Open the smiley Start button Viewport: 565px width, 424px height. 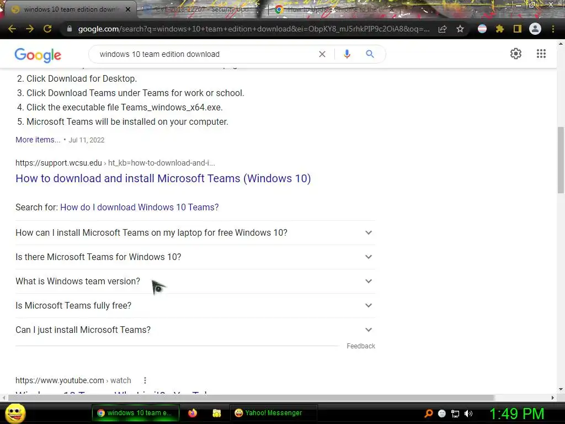point(15,413)
